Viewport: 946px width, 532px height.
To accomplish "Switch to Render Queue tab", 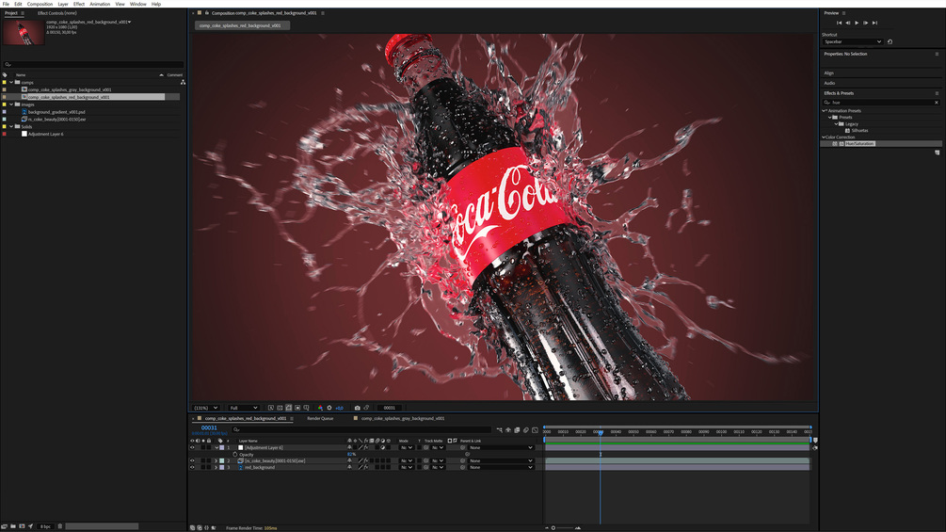I will click(320, 418).
